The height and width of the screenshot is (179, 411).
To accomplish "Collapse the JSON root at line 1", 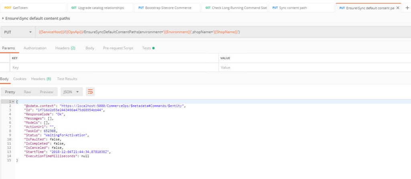I will (x=13, y=102).
